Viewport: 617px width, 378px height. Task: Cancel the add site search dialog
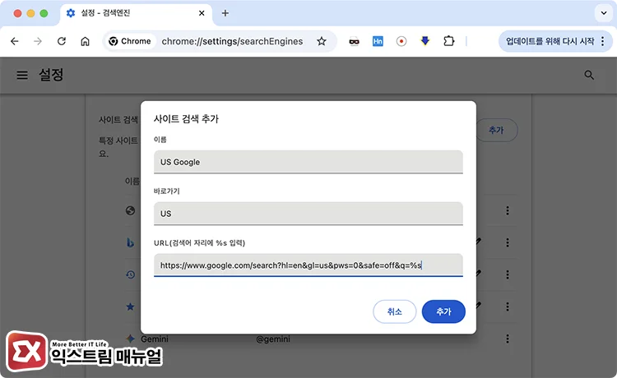point(395,311)
